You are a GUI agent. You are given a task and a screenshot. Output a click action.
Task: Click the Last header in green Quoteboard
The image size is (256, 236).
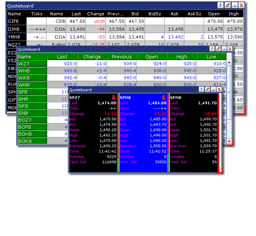coord(62,57)
